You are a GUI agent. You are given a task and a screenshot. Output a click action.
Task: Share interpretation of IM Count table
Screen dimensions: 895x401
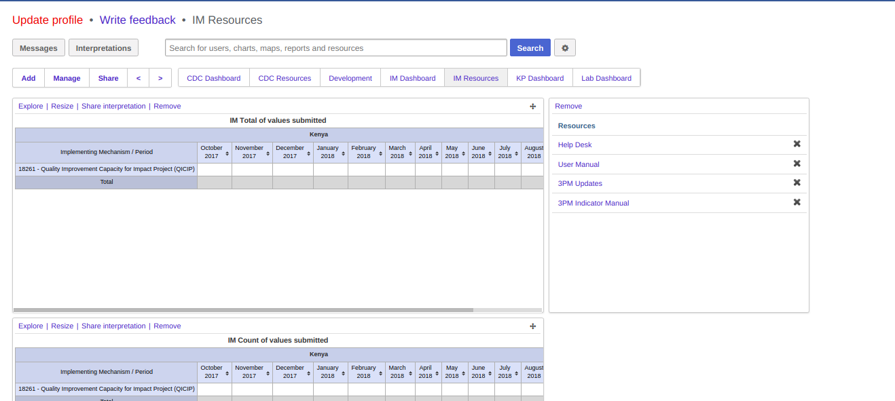coord(113,326)
